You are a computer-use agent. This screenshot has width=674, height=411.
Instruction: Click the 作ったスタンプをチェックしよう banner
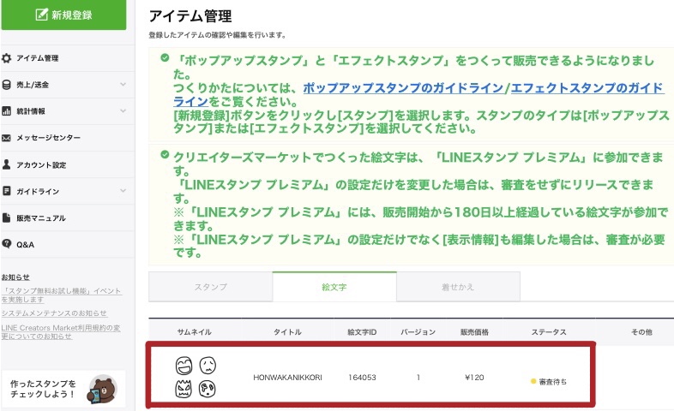click(63, 389)
